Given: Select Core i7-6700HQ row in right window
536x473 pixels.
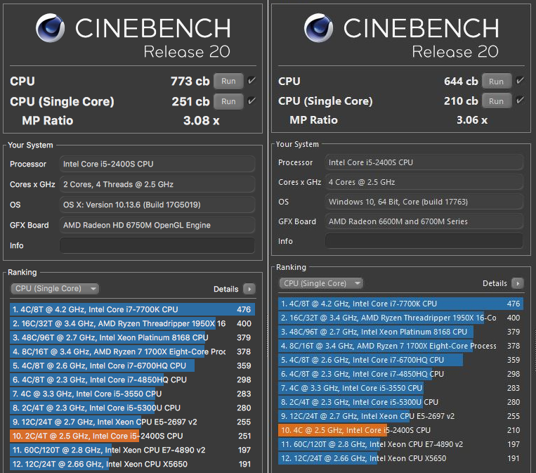Looking at the screenshot, I should [400, 360].
